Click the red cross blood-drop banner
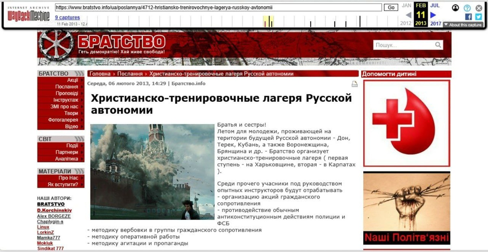488x252 pixels. [x=407, y=123]
